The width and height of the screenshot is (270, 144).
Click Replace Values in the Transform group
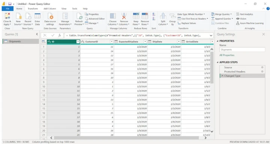[187, 23]
